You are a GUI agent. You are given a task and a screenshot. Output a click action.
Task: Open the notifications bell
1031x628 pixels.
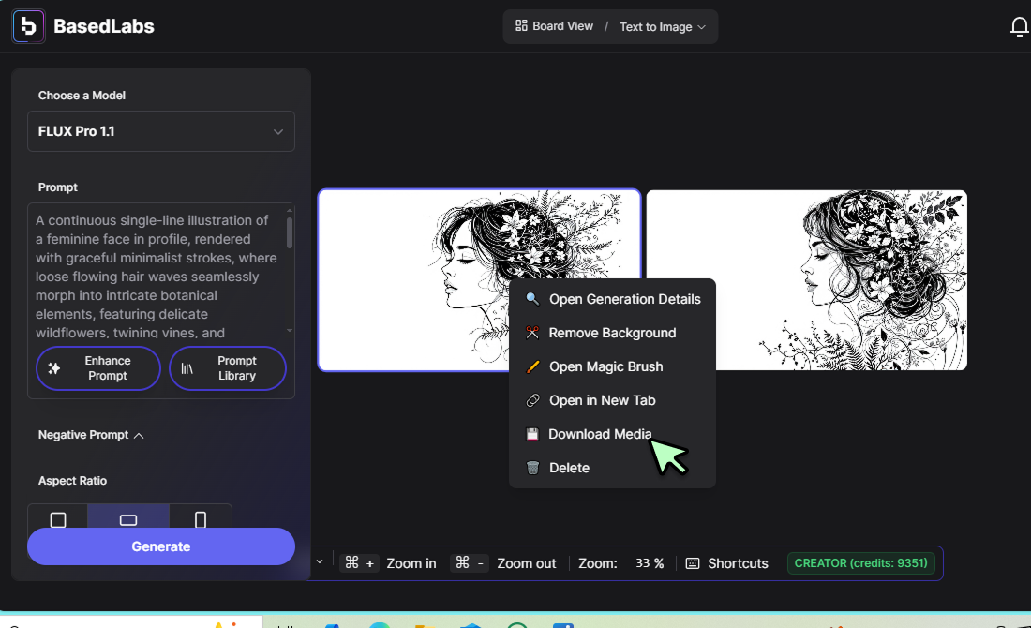click(1019, 27)
